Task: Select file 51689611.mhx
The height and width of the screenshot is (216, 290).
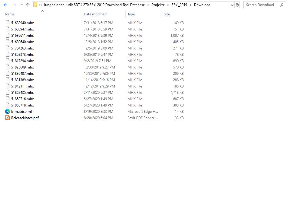Action: [22, 35]
